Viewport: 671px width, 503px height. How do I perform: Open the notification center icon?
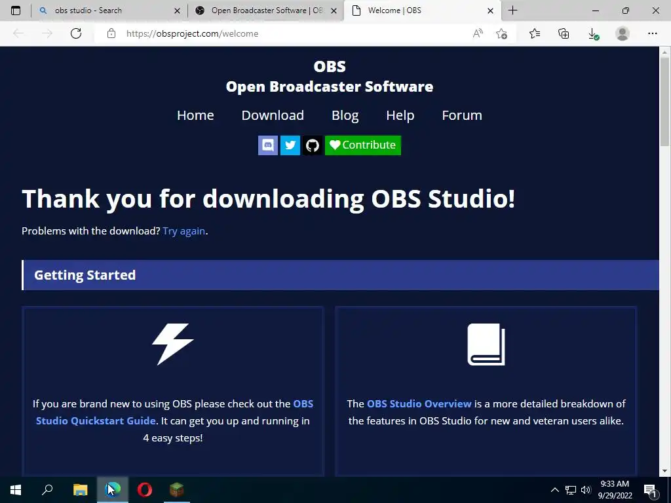click(651, 490)
